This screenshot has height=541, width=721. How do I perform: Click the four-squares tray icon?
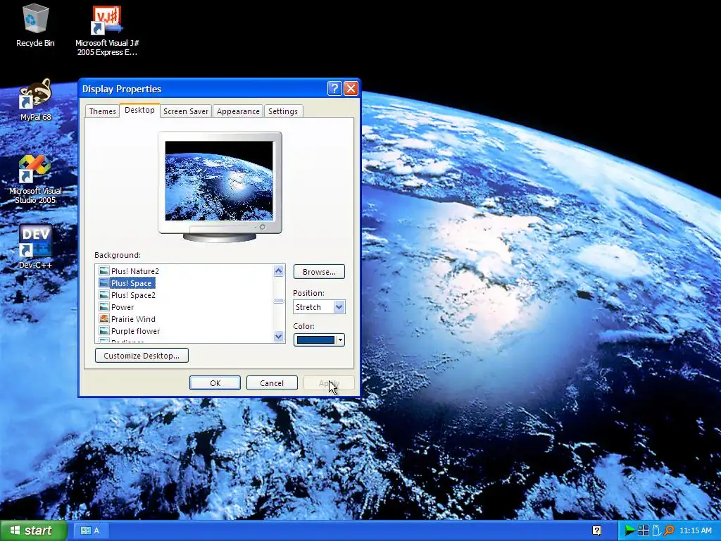click(x=644, y=530)
